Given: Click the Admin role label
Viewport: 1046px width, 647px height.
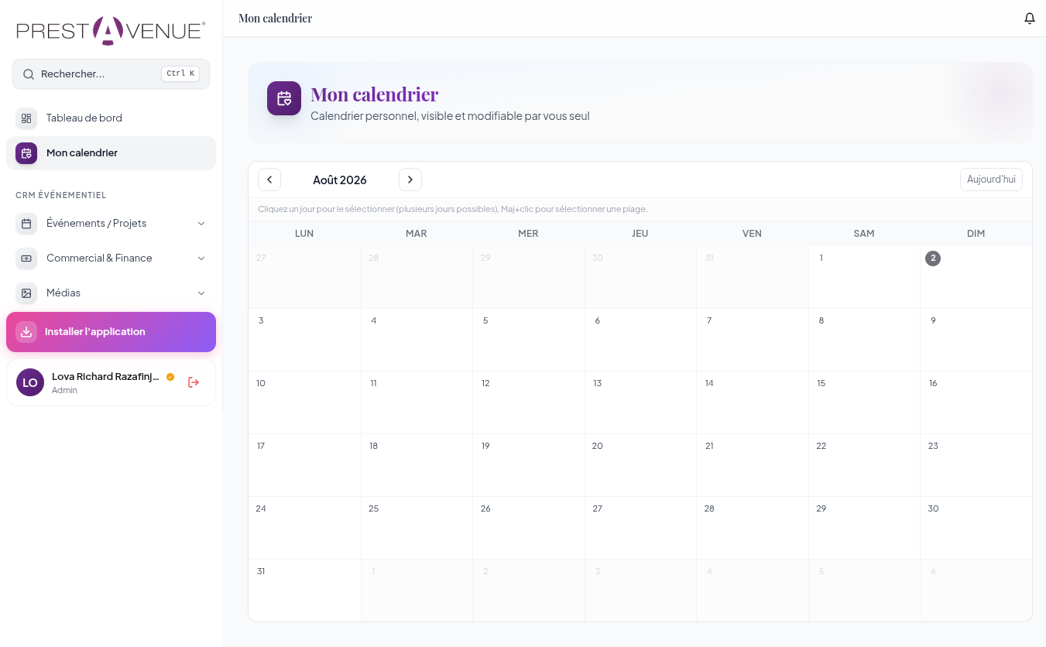Looking at the screenshot, I should 64,391.
